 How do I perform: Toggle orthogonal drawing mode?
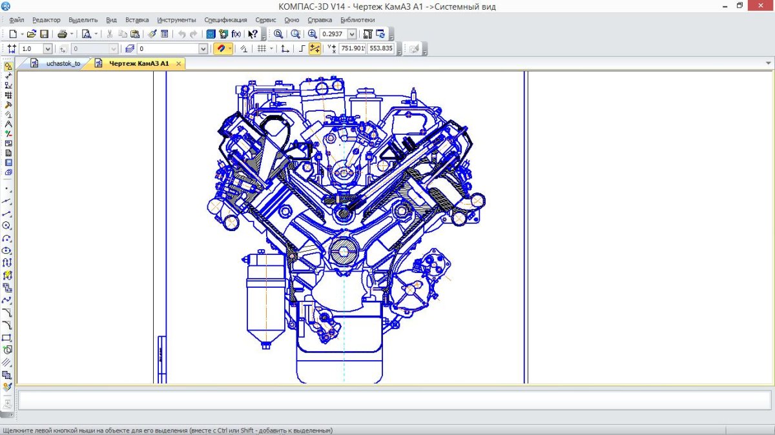(302, 49)
